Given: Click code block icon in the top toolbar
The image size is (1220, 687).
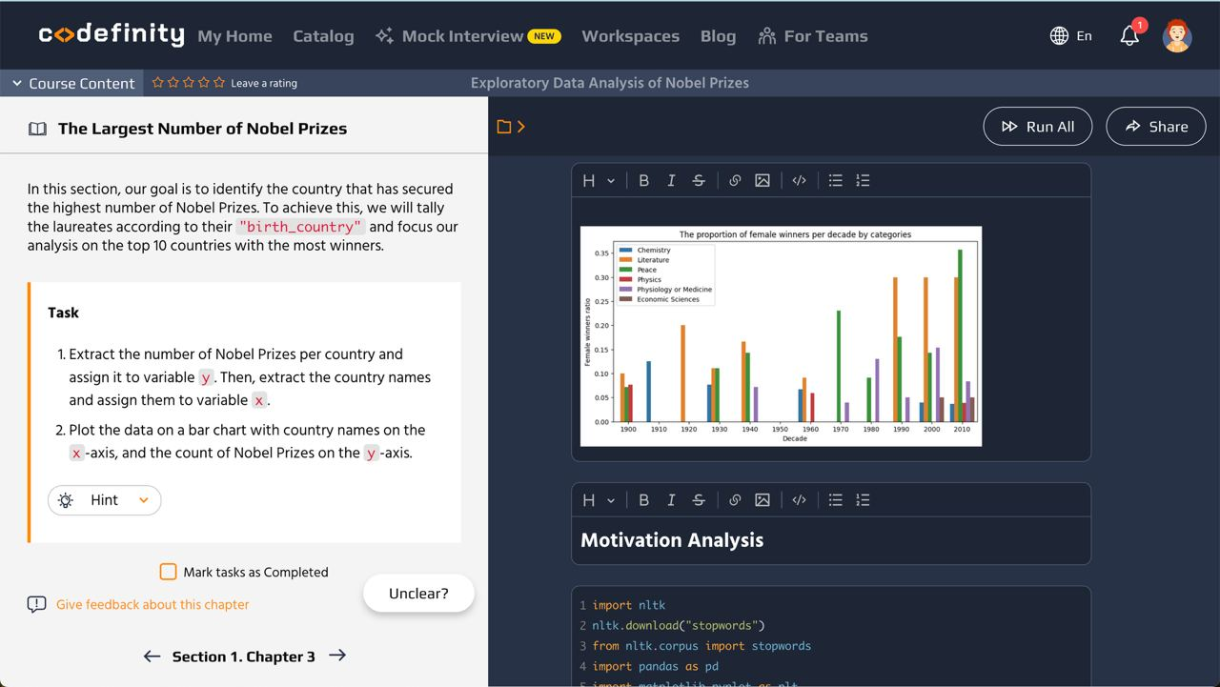Looking at the screenshot, I should point(800,180).
